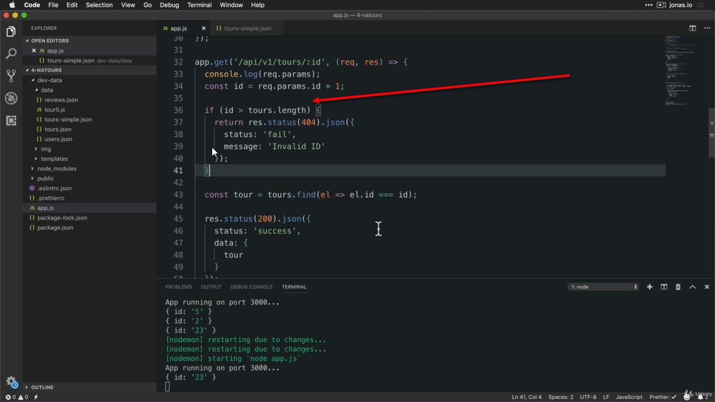The width and height of the screenshot is (715, 402).
Task: Open the terminal selector showing 1: node
Action: (x=603, y=286)
